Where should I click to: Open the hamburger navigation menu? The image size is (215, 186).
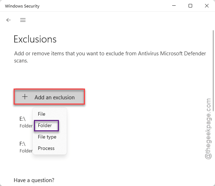tap(23, 20)
